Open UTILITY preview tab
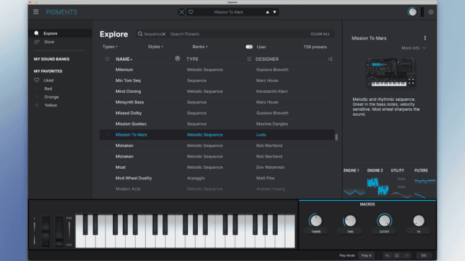The width and height of the screenshot is (465, 261). pyautogui.click(x=397, y=171)
